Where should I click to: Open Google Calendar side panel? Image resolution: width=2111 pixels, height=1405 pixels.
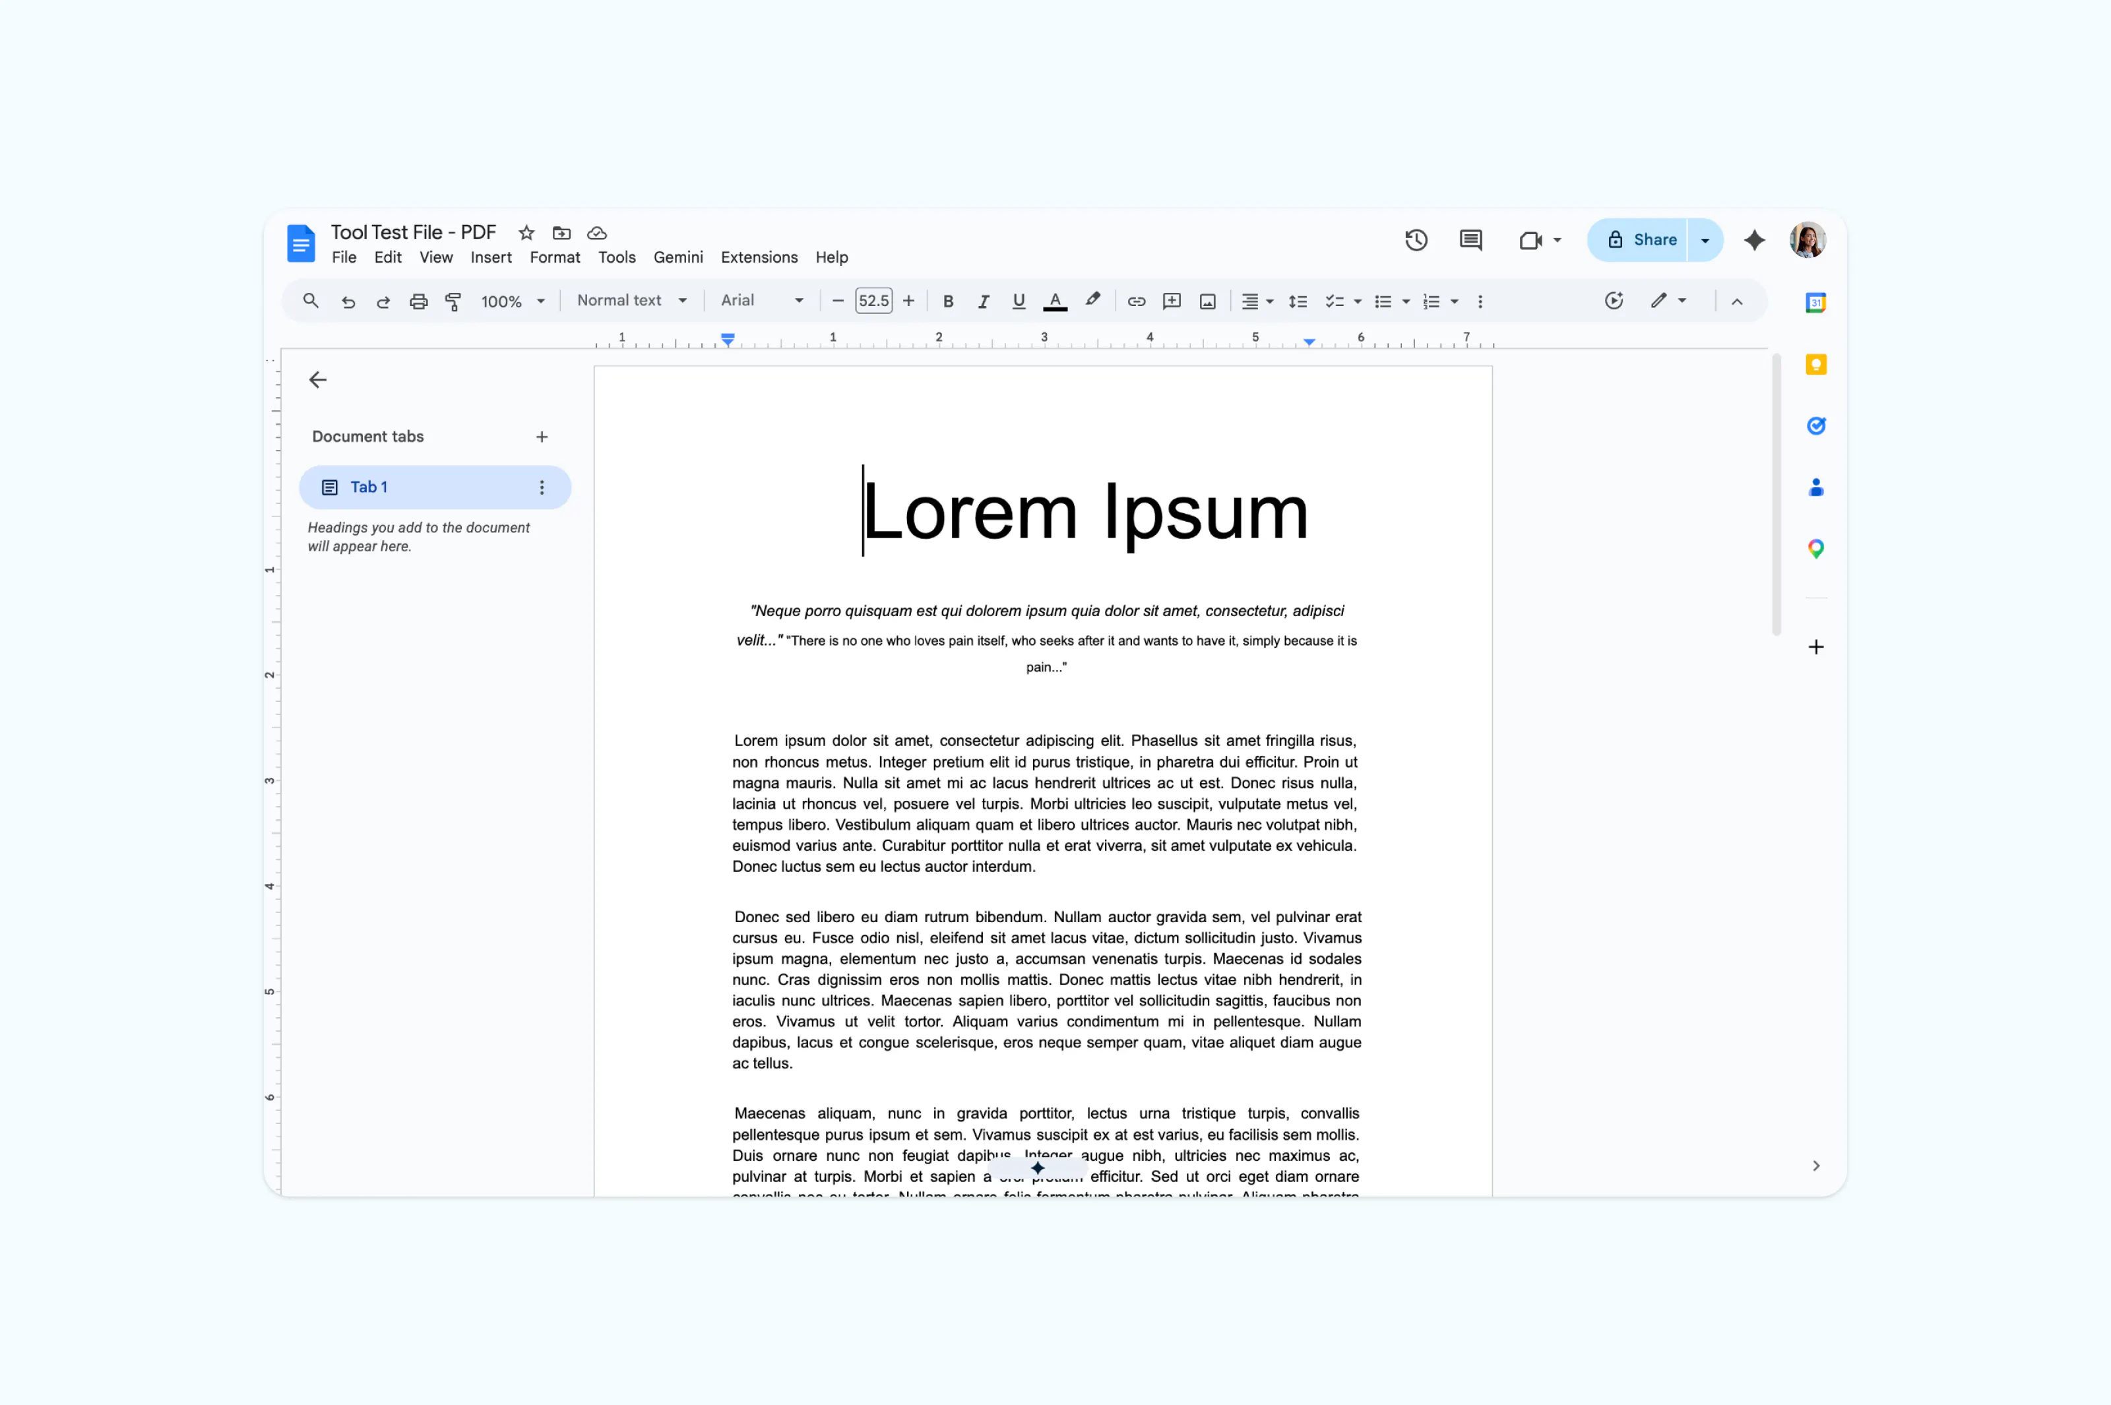tap(1816, 303)
